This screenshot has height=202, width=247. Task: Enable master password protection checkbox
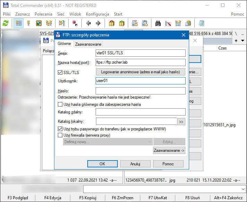[60, 104]
